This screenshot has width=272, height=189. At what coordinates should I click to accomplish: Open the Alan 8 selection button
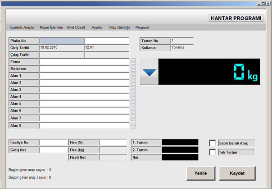[x=133, y=125]
